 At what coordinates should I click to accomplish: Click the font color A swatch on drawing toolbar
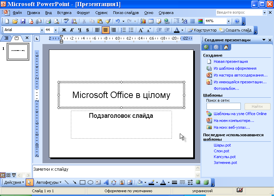[x=163, y=182]
